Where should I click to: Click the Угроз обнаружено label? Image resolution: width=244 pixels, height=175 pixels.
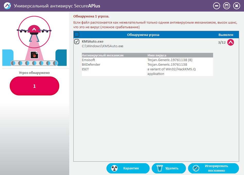[34, 73]
